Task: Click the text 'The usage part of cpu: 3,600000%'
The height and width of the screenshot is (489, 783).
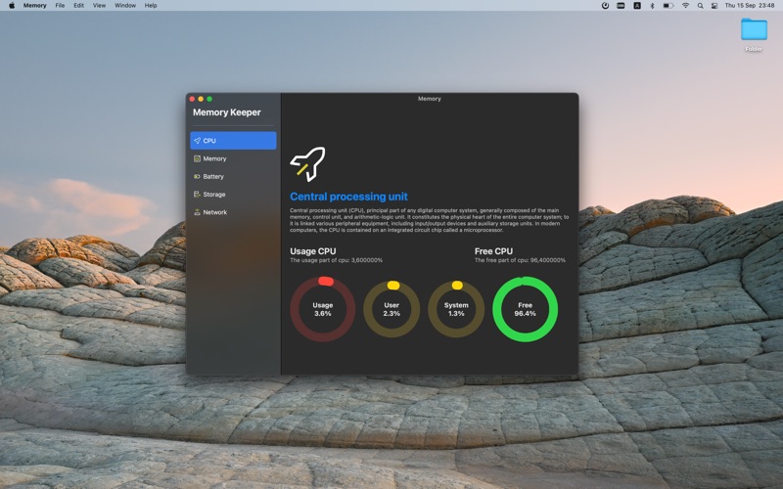Action: click(x=336, y=260)
